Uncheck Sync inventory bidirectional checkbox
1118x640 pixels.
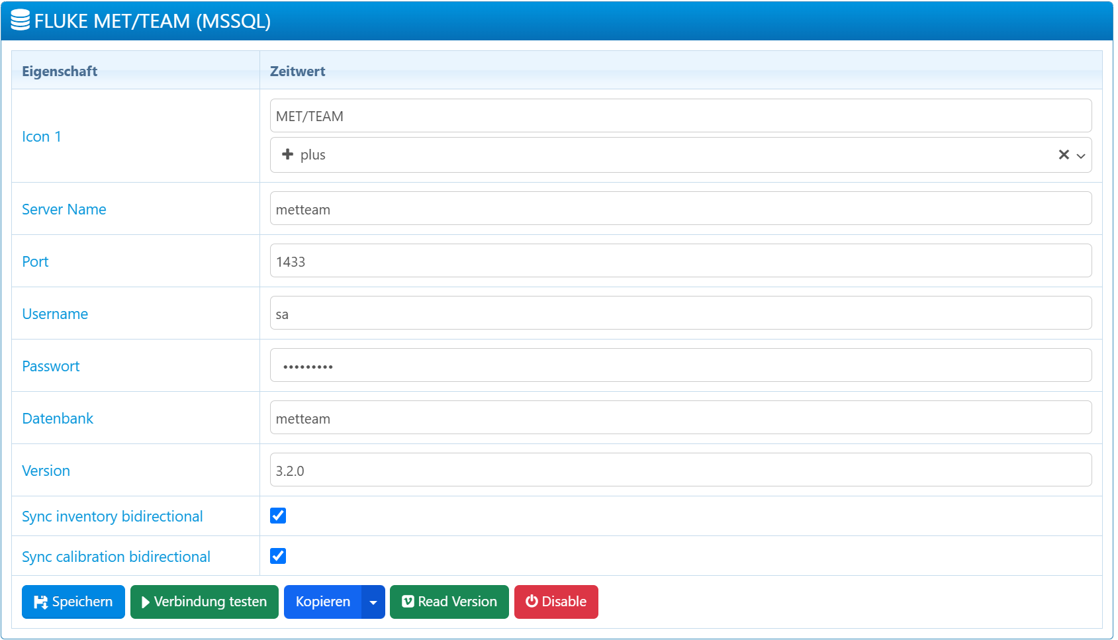[x=278, y=516]
